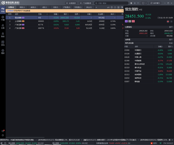The height and width of the screenshot is (145, 174).
Task: Select the 美股(0) tab
Action: [33, 7]
